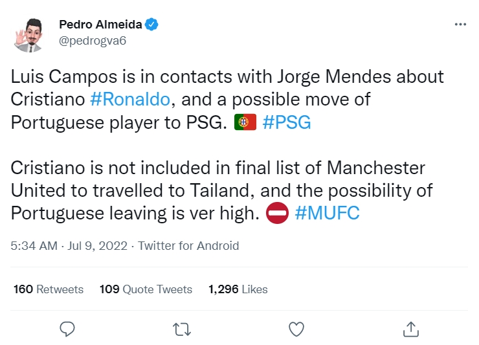Open the share tweet icon

pos(410,329)
